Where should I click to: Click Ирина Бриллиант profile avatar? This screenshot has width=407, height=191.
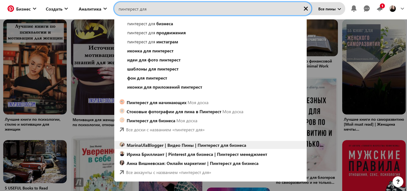pyautogui.click(x=122, y=154)
